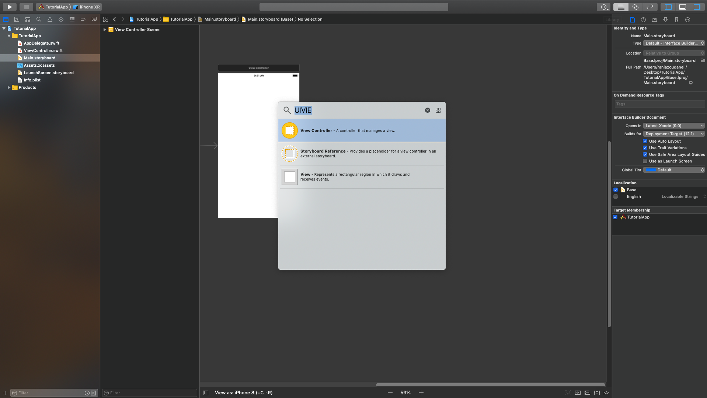The width and height of the screenshot is (707, 398).
Task: Collapse the TutorialApp group folder
Action: click(9, 36)
